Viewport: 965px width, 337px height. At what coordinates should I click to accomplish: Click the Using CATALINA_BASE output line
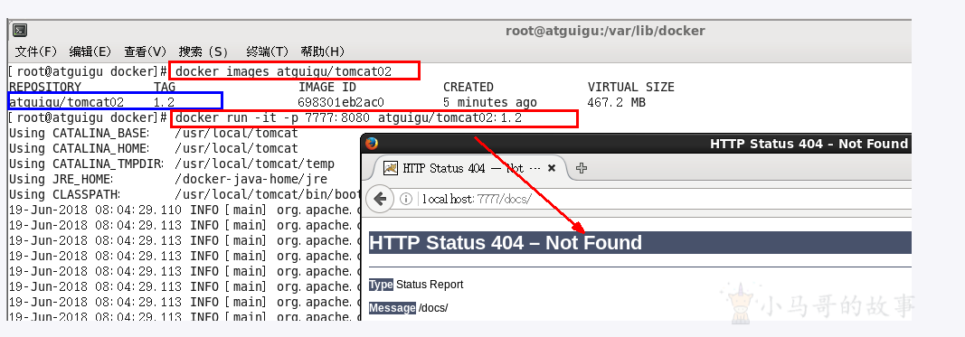(153, 133)
